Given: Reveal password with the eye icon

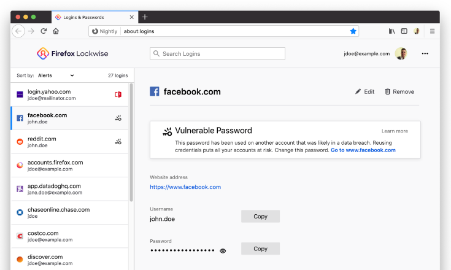Looking at the screenshot, I should click(223, 251).
